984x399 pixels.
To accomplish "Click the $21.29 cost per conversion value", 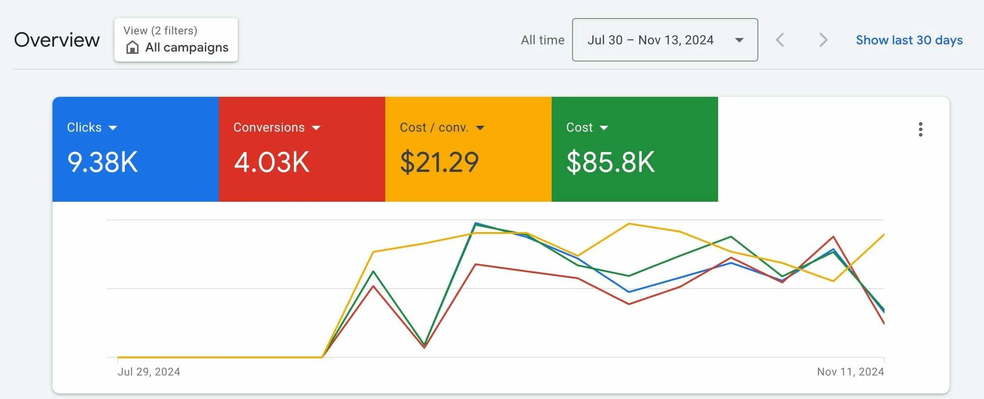I will pos(439,162).
